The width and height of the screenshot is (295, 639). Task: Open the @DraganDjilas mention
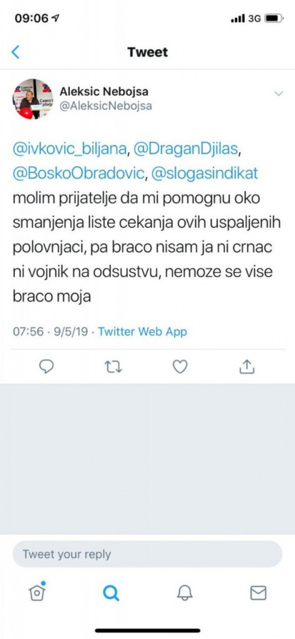point(186,149)
